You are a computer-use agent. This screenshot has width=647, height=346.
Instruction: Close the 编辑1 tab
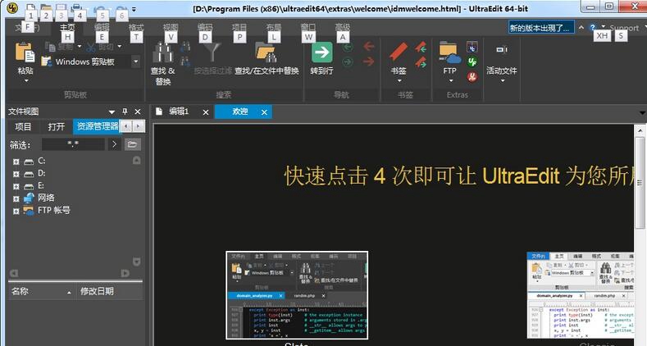tap(206, 112)
